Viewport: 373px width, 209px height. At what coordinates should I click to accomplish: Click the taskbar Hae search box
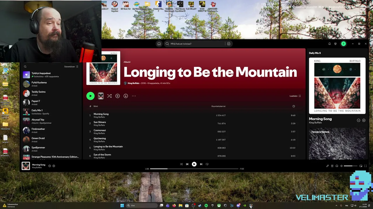141,206
